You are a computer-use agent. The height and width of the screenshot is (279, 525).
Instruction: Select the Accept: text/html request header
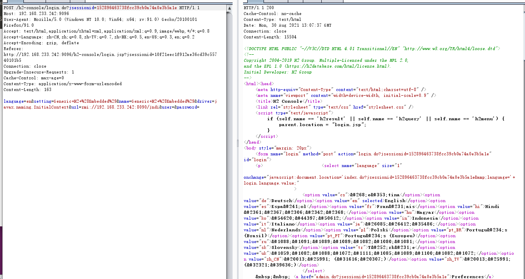[106, 31]
